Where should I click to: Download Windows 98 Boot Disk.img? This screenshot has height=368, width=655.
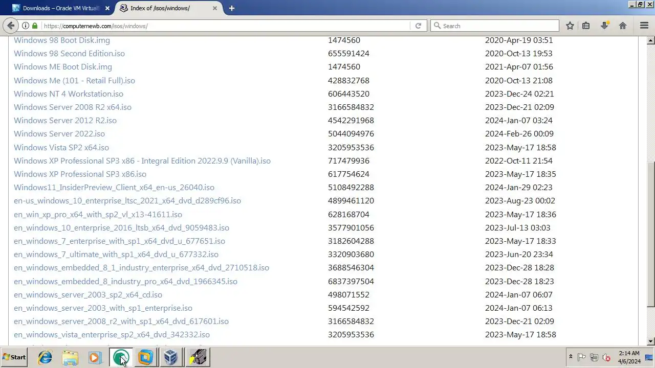[x=62, y=40]
